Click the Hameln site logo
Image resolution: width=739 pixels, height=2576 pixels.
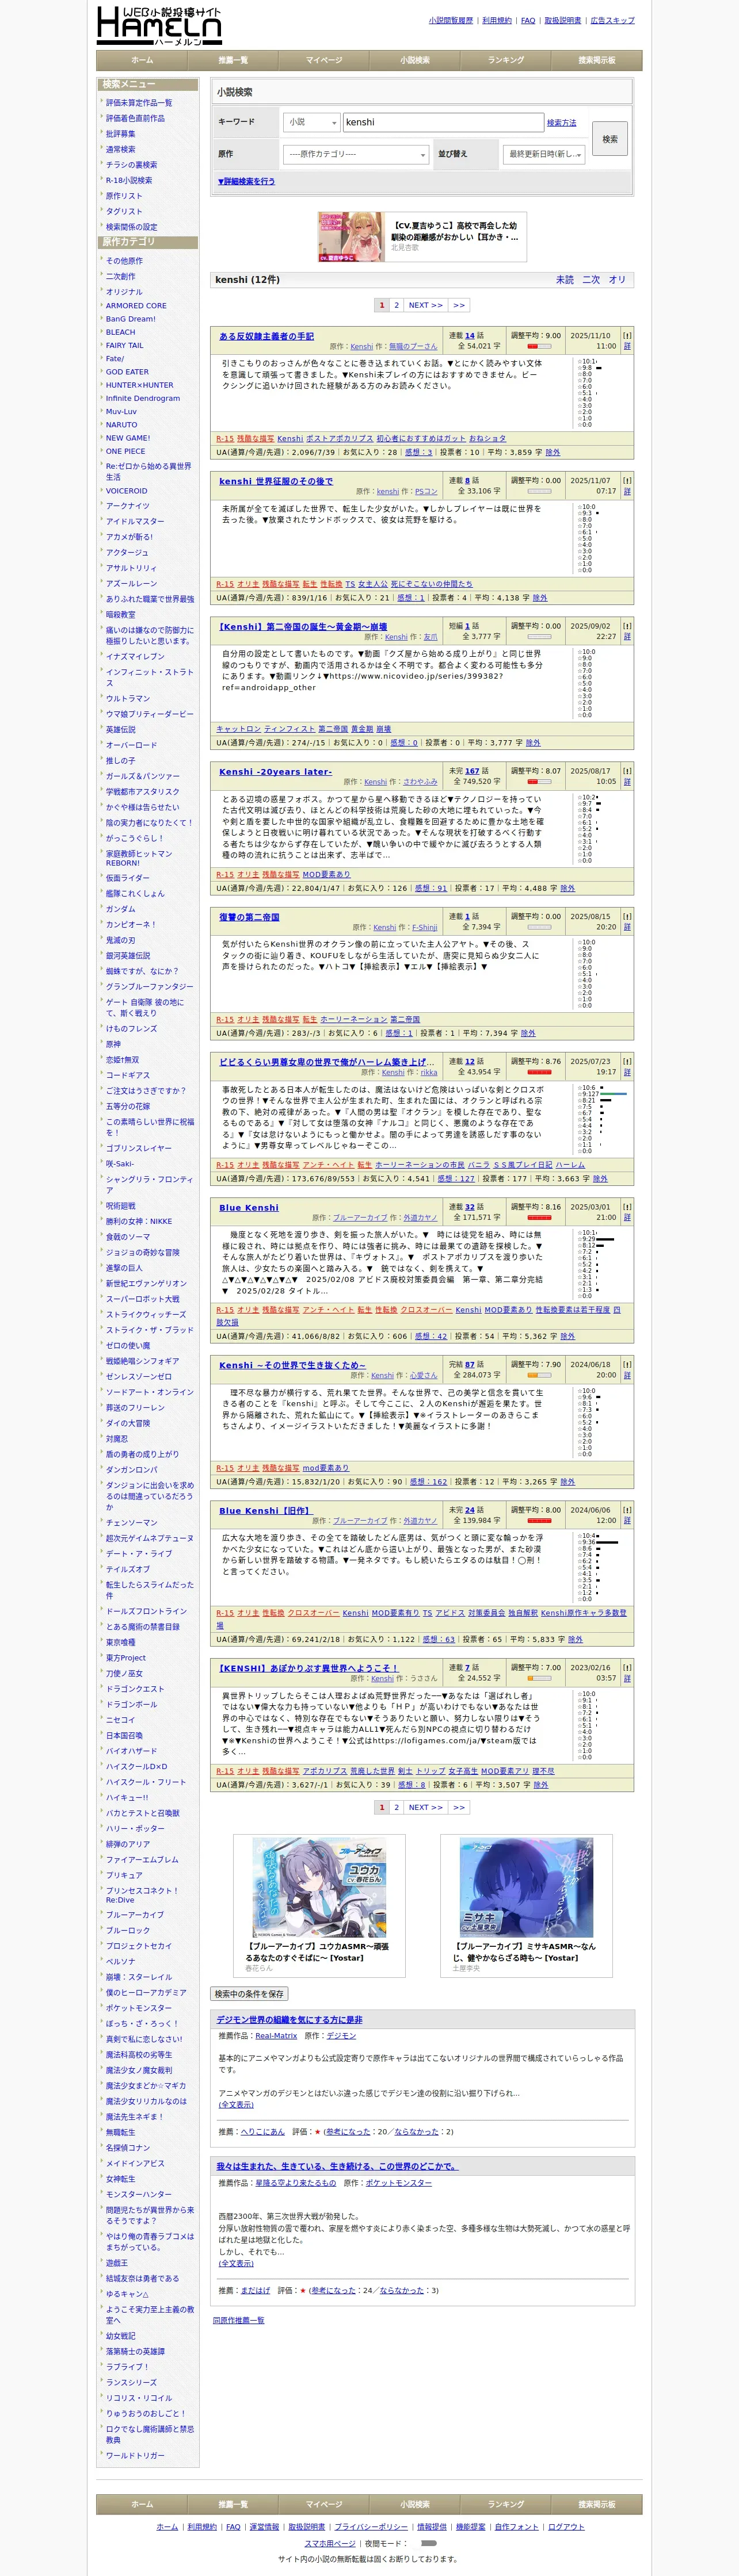[159, 26]
